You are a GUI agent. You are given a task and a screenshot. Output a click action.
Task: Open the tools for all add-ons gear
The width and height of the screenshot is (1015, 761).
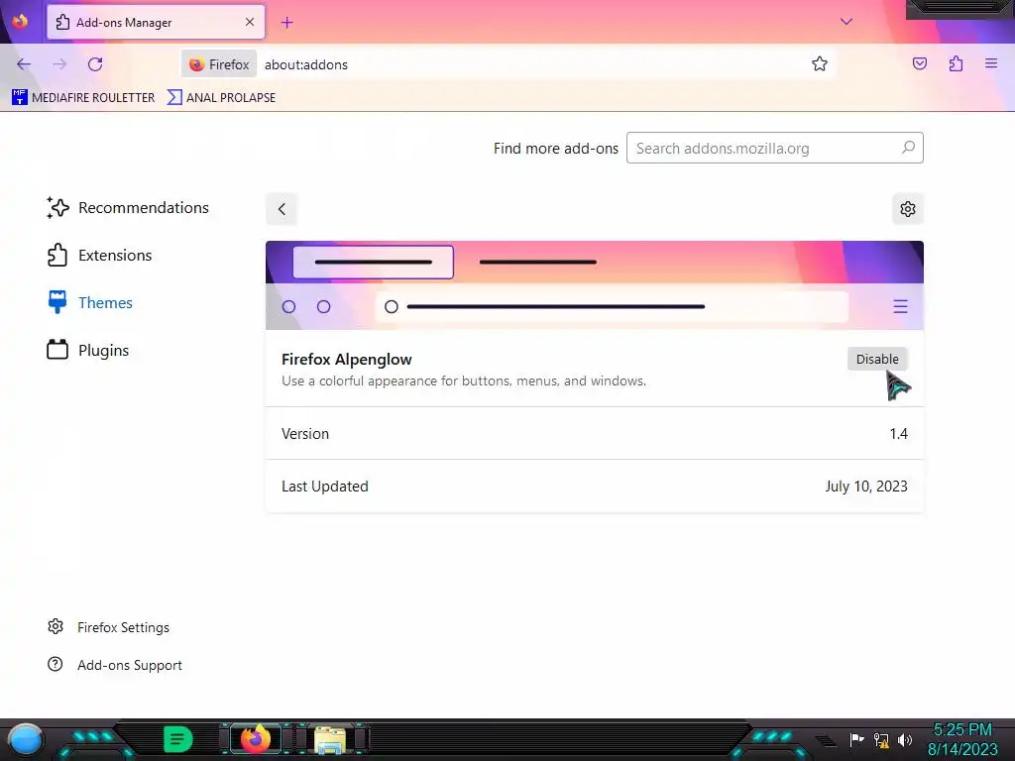click(908, 209)
